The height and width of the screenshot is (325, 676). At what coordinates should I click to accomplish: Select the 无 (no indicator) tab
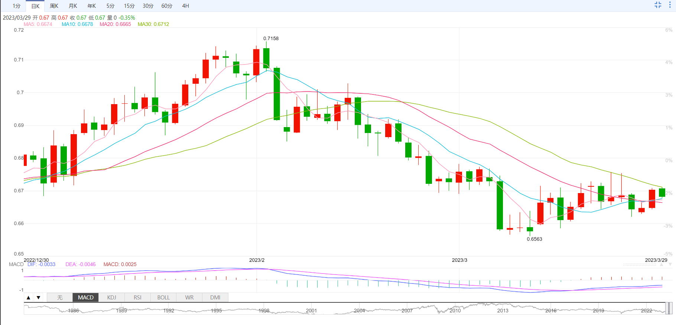point(60,298)
